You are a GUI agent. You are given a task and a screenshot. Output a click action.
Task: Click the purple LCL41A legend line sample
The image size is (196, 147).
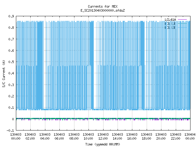183,20
